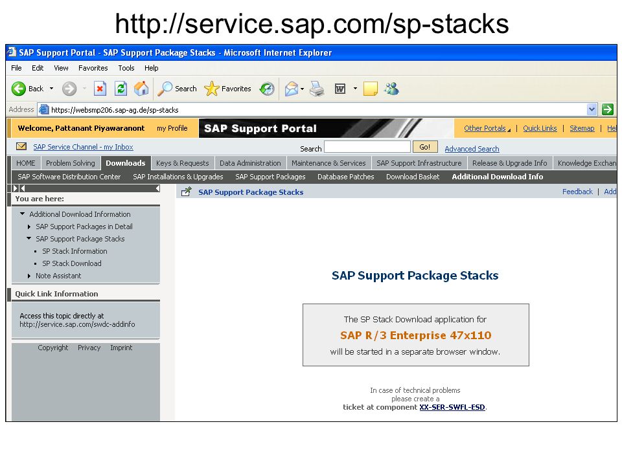Click the Messenger people icon

click(391, 89)
